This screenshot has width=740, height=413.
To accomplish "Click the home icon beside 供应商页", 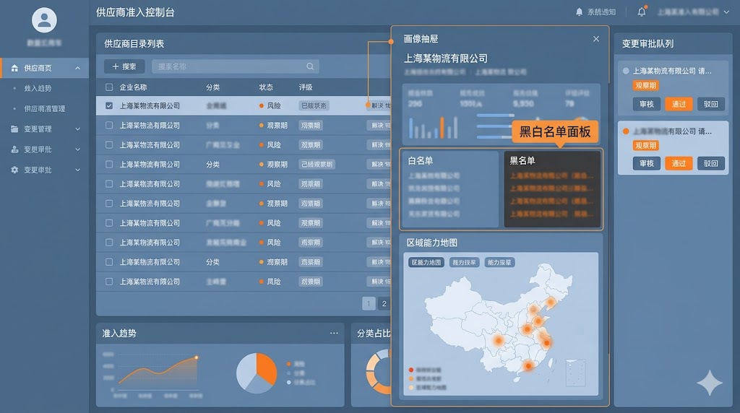I will (x=14, y=68).
